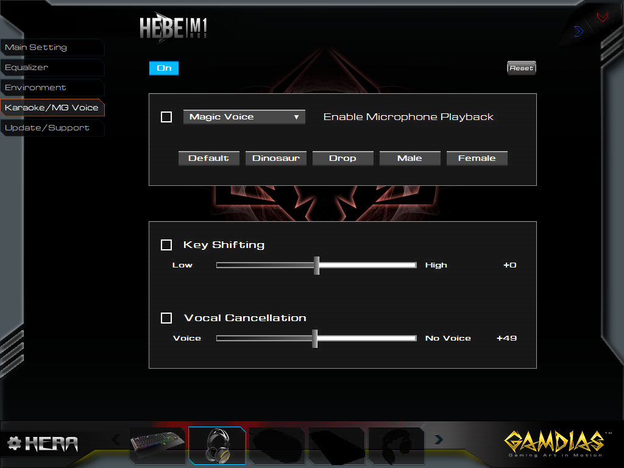Pick the Female voice preset

tap(477, 158)
